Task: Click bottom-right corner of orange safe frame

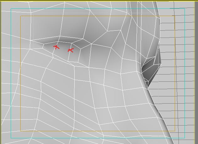Action: click(175, 131)
